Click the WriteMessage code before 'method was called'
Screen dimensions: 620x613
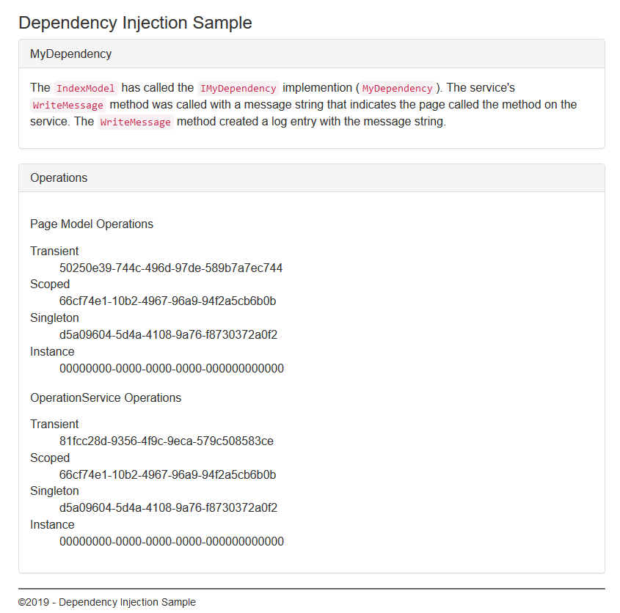(x=68, y=105)
